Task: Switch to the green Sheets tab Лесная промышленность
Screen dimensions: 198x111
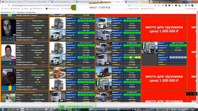Action: pyautogui.click(x=87, y=2)
